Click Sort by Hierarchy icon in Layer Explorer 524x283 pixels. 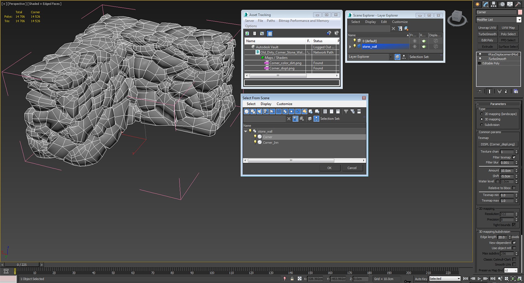[x=404, y=57]
